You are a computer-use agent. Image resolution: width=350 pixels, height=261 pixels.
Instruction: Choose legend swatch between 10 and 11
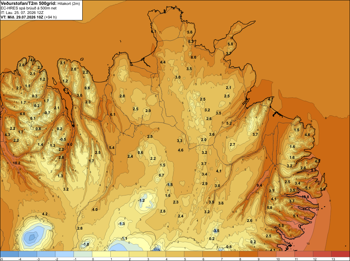285,254
